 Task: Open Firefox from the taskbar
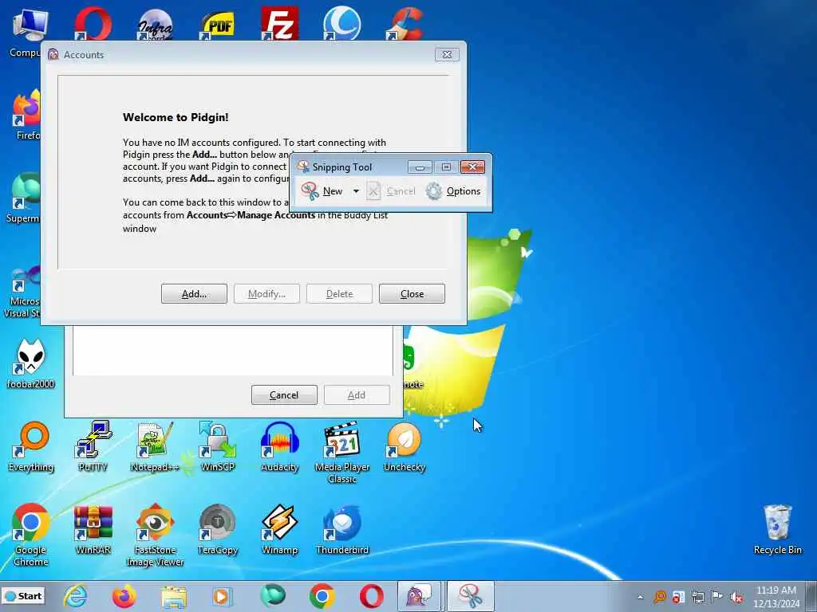pos(124,596)
